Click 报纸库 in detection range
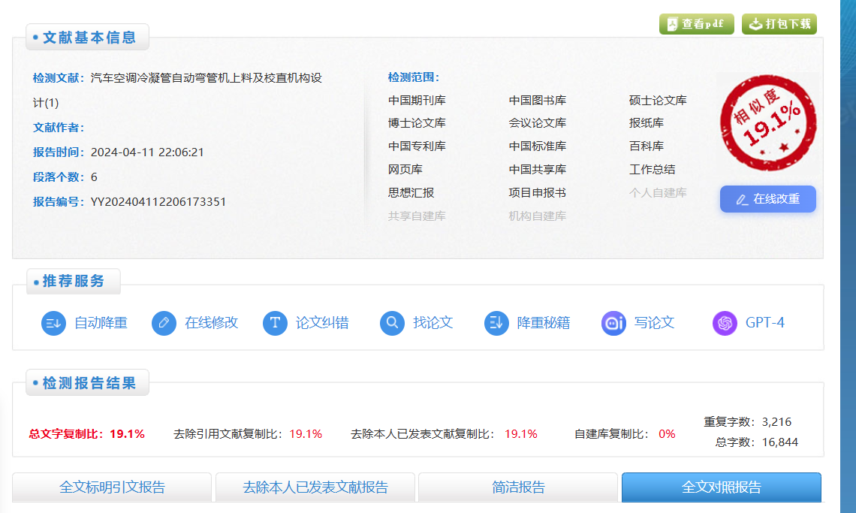The width and height of the screenshot is (856, 513). [647, 123]
